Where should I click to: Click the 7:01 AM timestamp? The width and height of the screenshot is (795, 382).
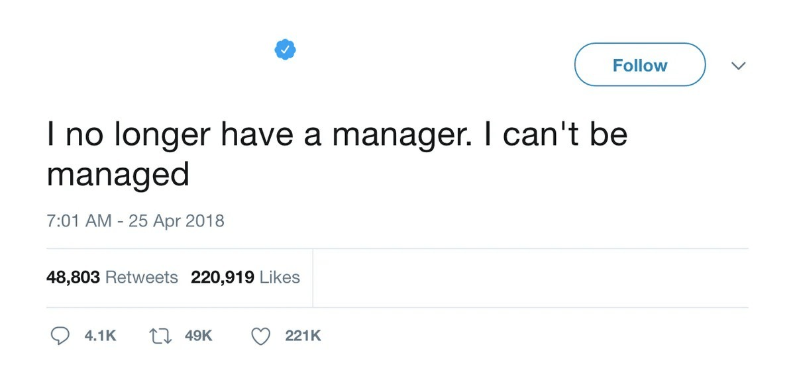pyautogui.click(x=79, y=220)
